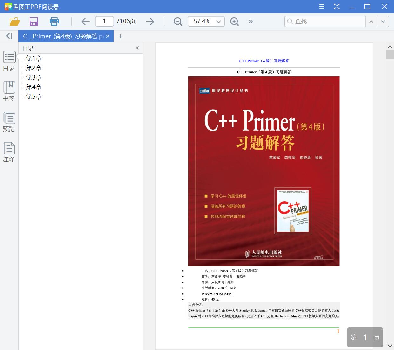This screenshot has height=350, width=394.
Task: Show the 目录 table of contents panel
Action: click(x=9, y=61)
